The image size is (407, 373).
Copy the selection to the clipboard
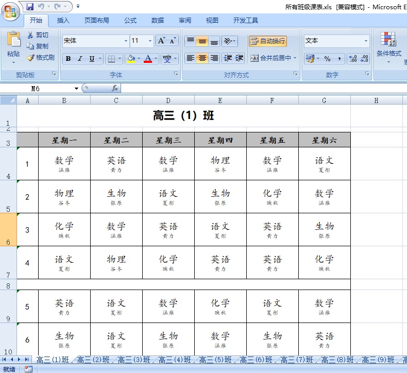point(38,46)
